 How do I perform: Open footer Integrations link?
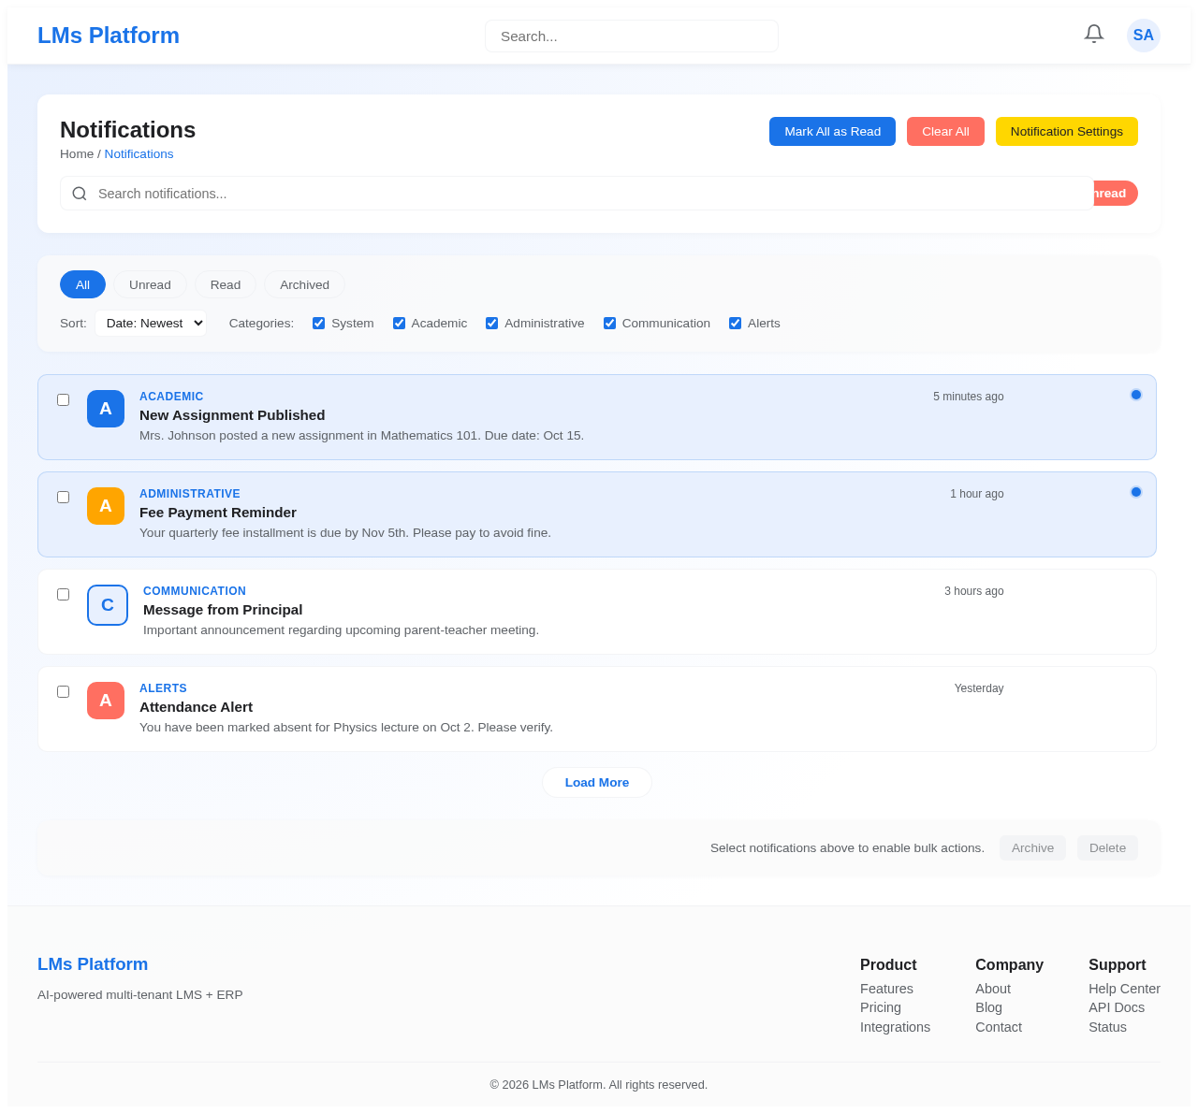(x=895, y=1027)
